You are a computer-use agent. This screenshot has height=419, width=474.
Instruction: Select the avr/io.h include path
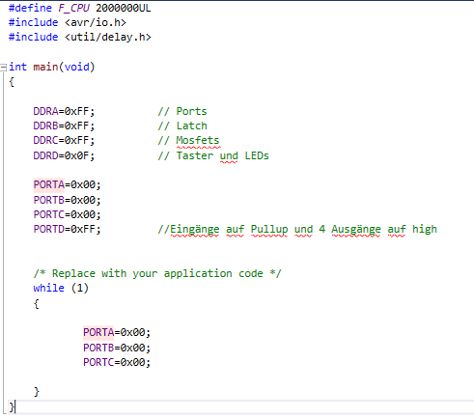(96, 22)
